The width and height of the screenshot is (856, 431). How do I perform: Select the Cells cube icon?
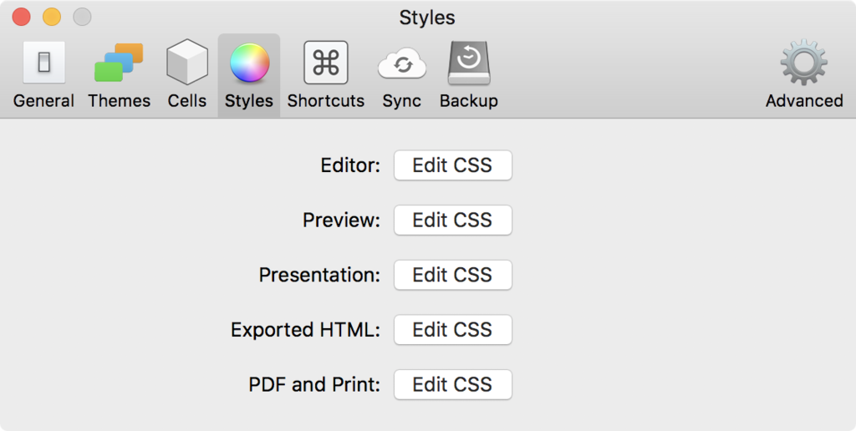click(x=186, y=63)
